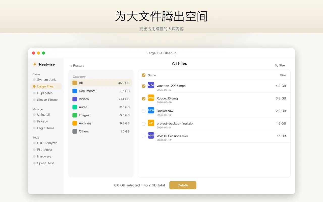Screen dimensions: 323x202
Task: Click the Audio category teal icon
Action: [75, 107]
